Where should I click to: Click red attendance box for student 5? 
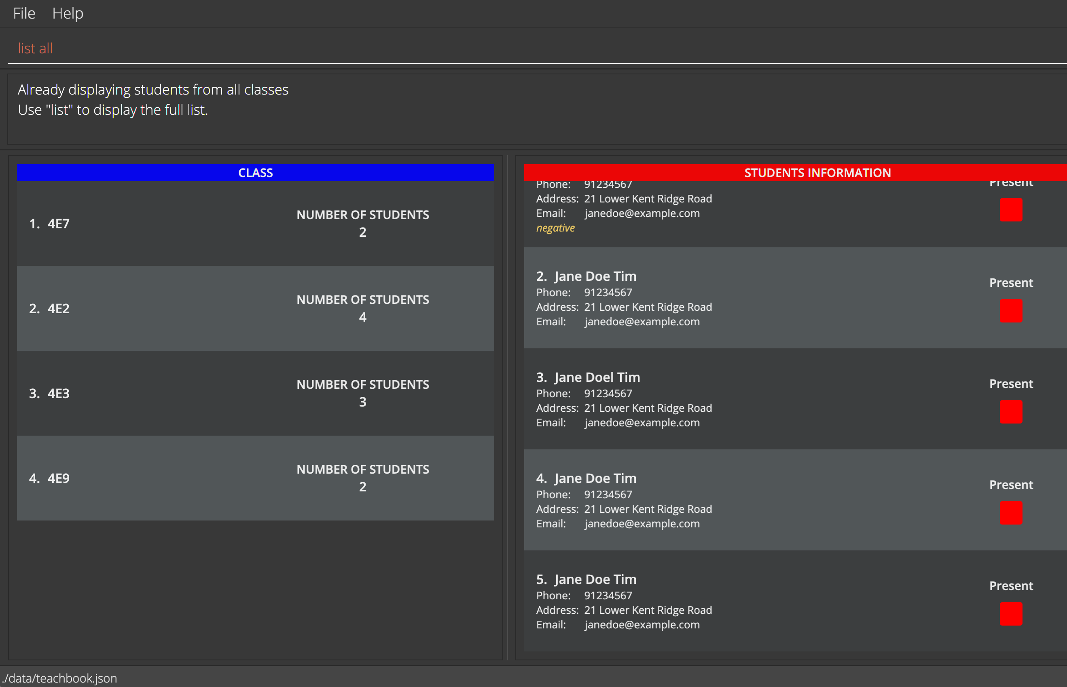[x=1010, y=614]
